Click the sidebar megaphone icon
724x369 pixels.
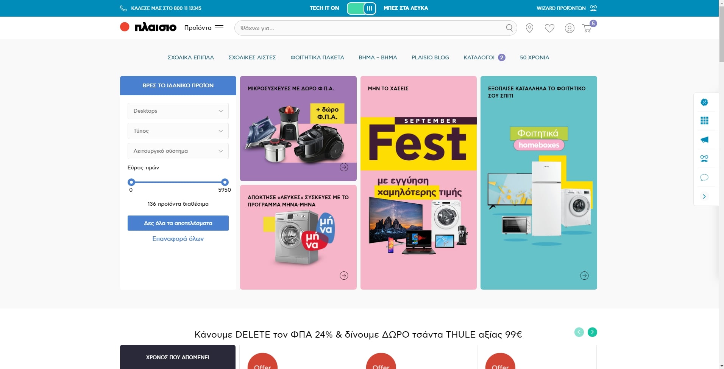coord(704,140)
